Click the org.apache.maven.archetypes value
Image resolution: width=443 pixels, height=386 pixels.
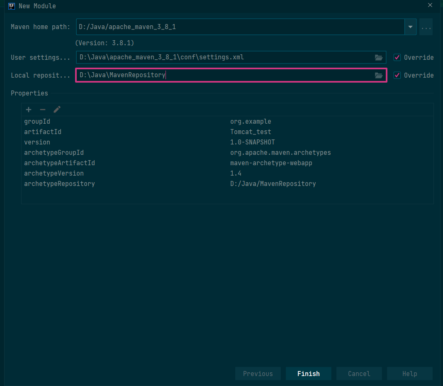280,153
